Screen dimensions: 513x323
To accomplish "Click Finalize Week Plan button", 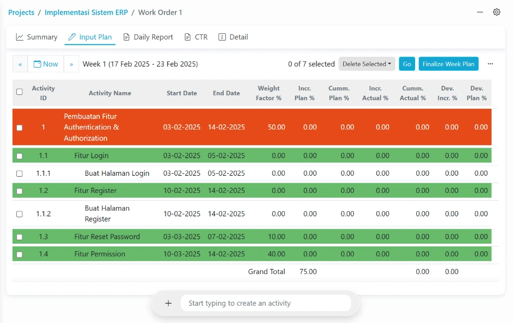I will [448, 64].
